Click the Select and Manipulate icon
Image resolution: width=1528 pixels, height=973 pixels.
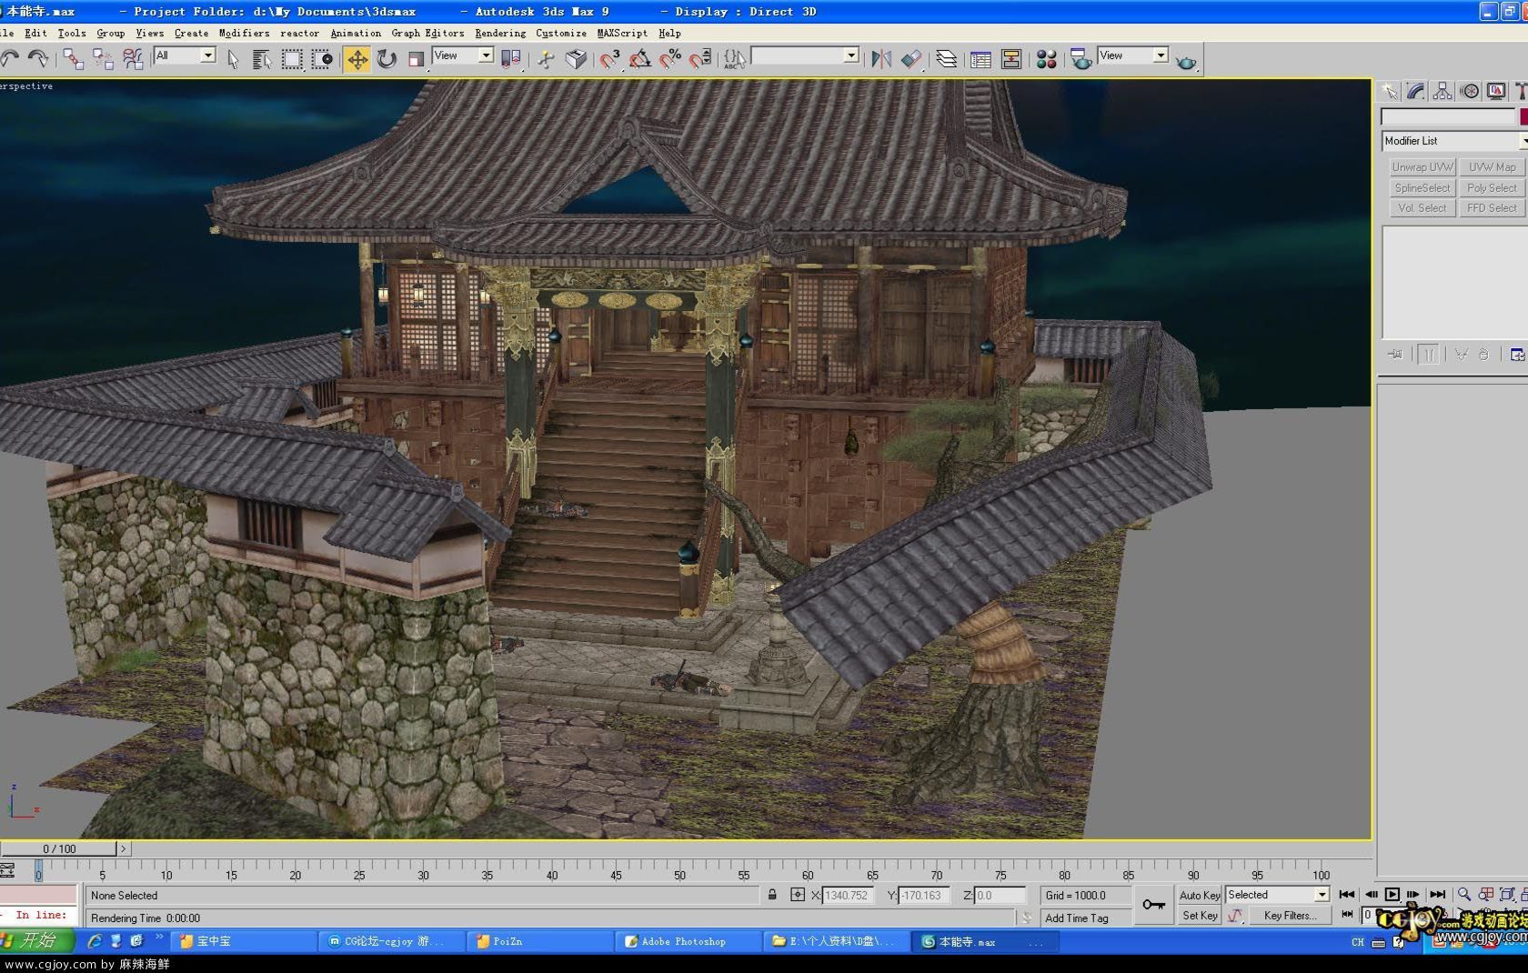pyautogui.click(x=546, y=59)
